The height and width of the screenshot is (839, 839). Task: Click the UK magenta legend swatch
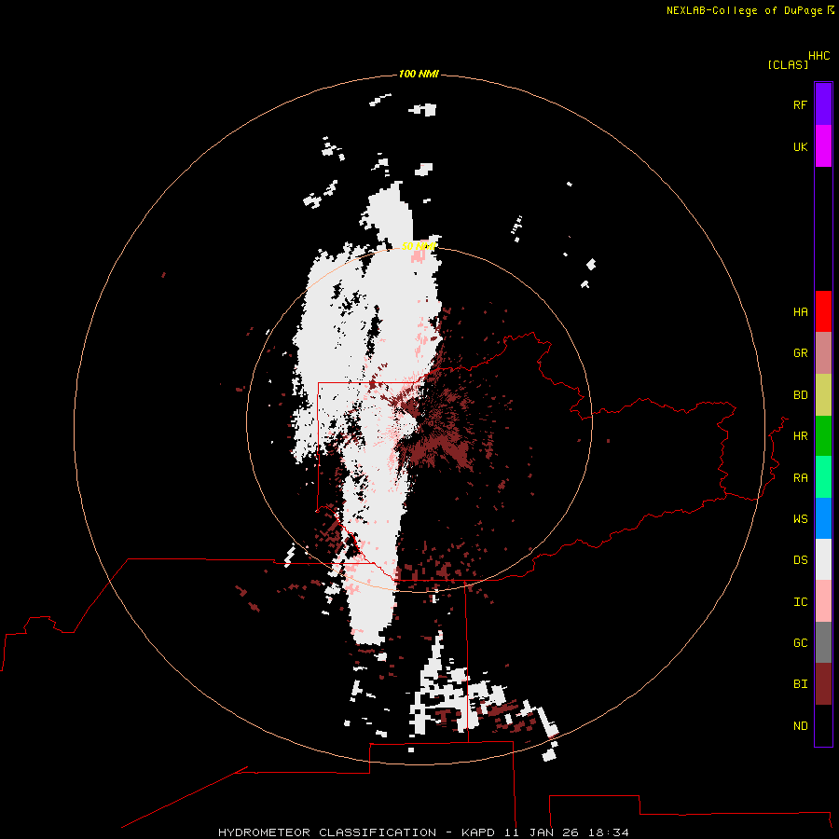pos(823,146)
